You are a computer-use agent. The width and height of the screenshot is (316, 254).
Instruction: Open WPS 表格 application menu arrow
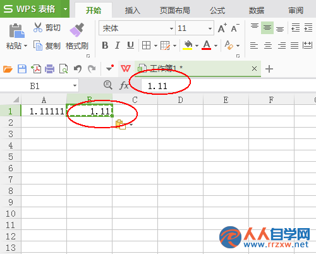pos(65,9)
